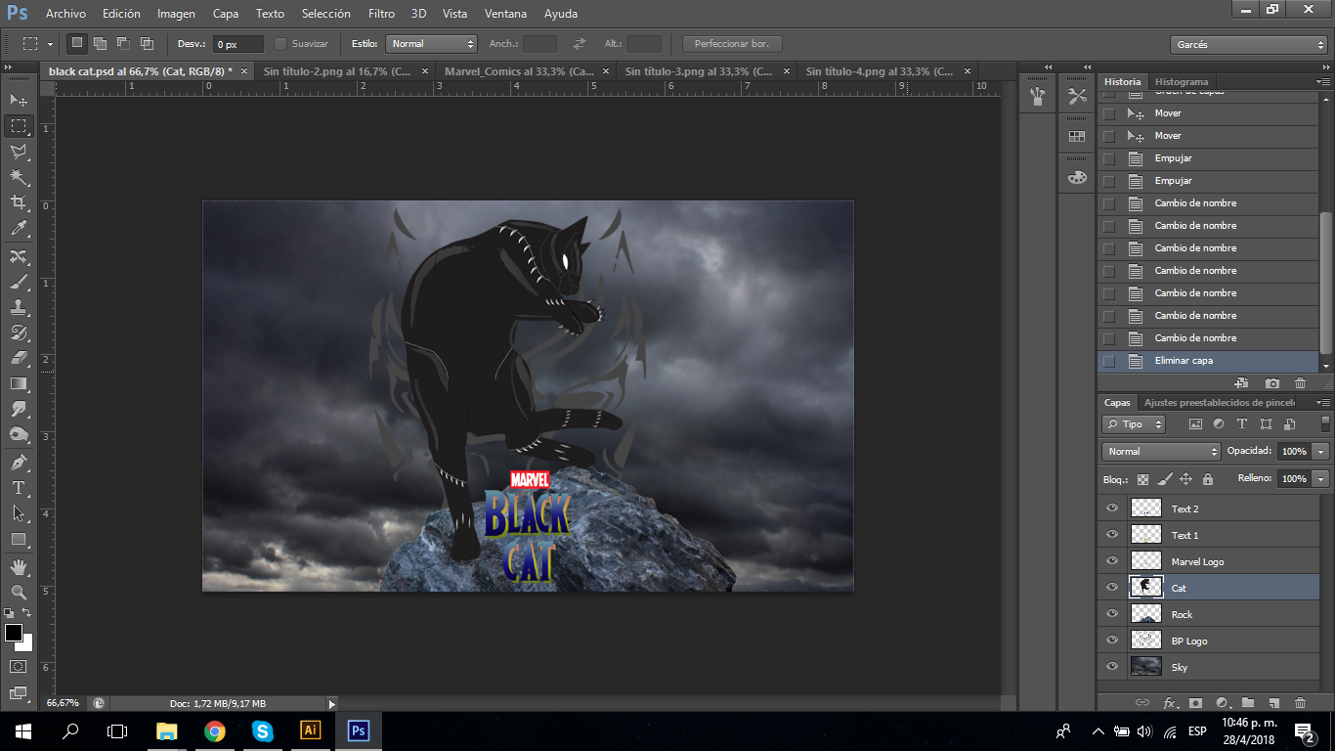Open the Estilo dropdown in the options bar
This screenshot has width=1335, height=751.
[x=430, y=43]
